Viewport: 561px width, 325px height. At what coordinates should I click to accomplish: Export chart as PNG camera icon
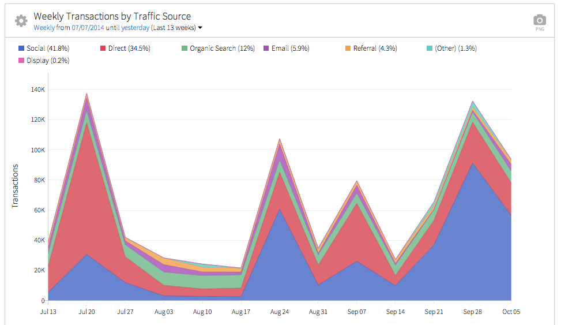[x=540, y=21]
